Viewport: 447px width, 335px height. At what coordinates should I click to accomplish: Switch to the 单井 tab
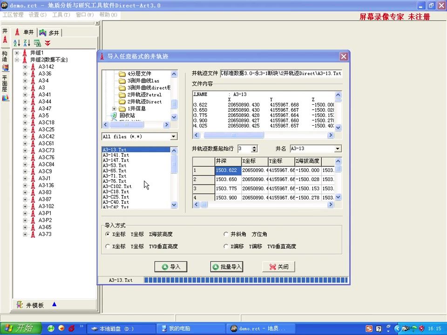tap(25, 32)
